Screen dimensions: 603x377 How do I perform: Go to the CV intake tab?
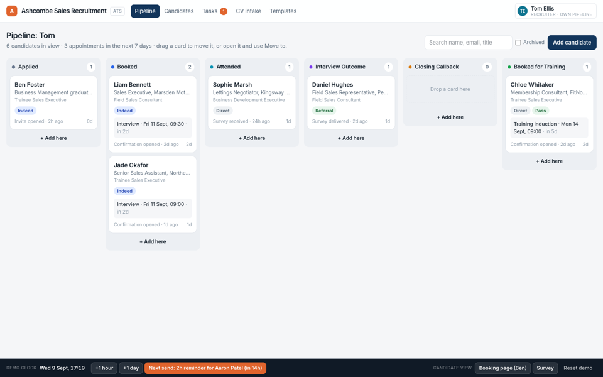click(x=249, y=11)
